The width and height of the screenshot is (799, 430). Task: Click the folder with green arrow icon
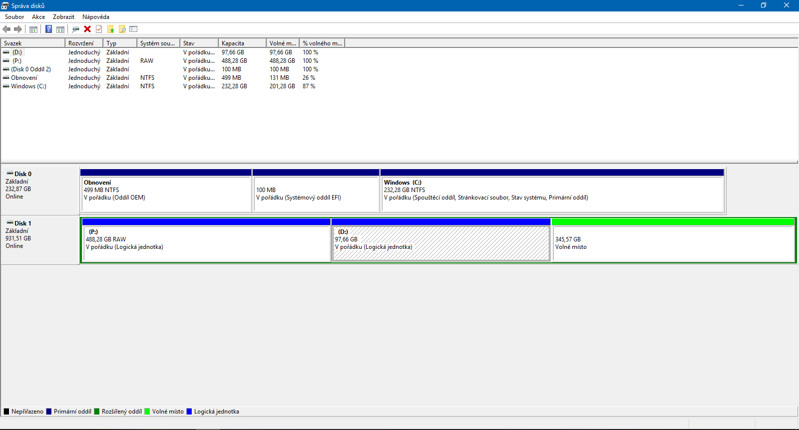click(110, 29)
